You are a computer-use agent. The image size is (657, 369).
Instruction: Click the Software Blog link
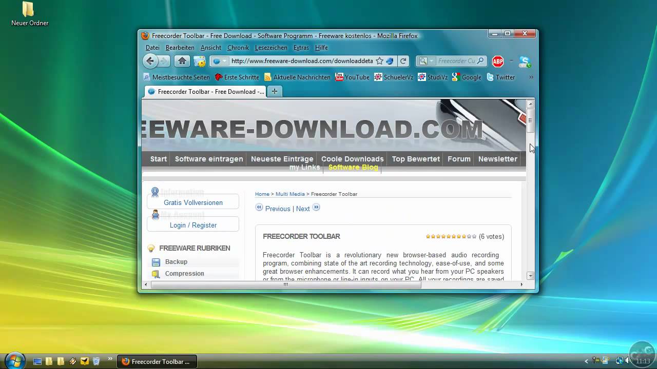tap(353, 168)
